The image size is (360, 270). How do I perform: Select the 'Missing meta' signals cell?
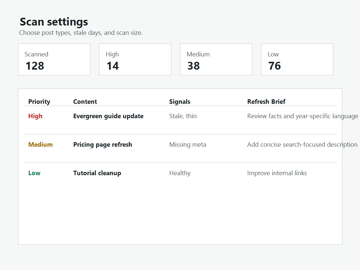point(188,145)
